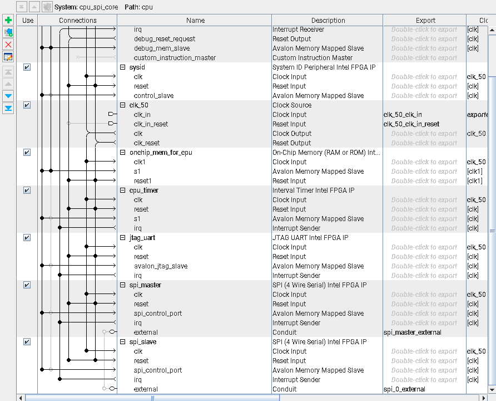The height and width of the screenshot is (401, 496).
Task: Collapse the spi_slave component
Action: 123,342
